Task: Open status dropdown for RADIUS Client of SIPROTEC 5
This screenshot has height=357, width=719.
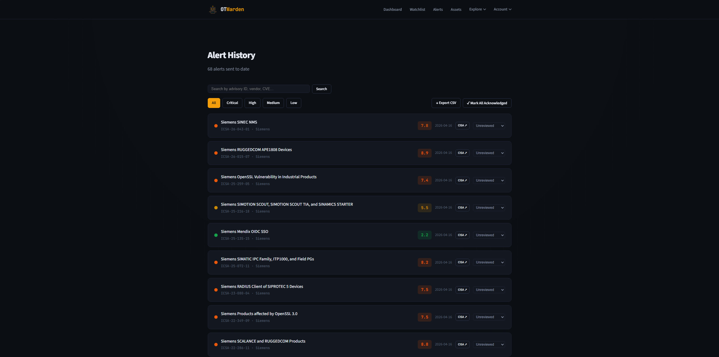Action: pos(489,290)
